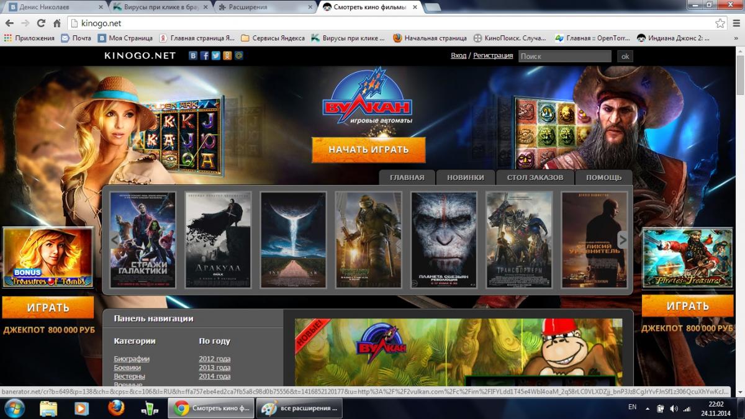The height and width of the screenshot is (419, 745).
Task: Switch to the НОВИНКИ site tab
Action: [x=465, y=177]
